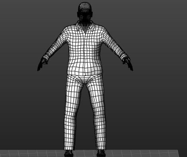Select the shirt's center button placket
Viewport: 187px width, 157px height.
(x=85, y=53)
